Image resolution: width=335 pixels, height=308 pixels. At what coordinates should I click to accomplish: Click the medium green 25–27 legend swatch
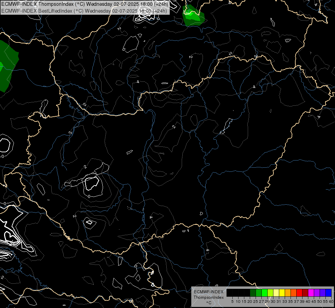click(259, 293)
